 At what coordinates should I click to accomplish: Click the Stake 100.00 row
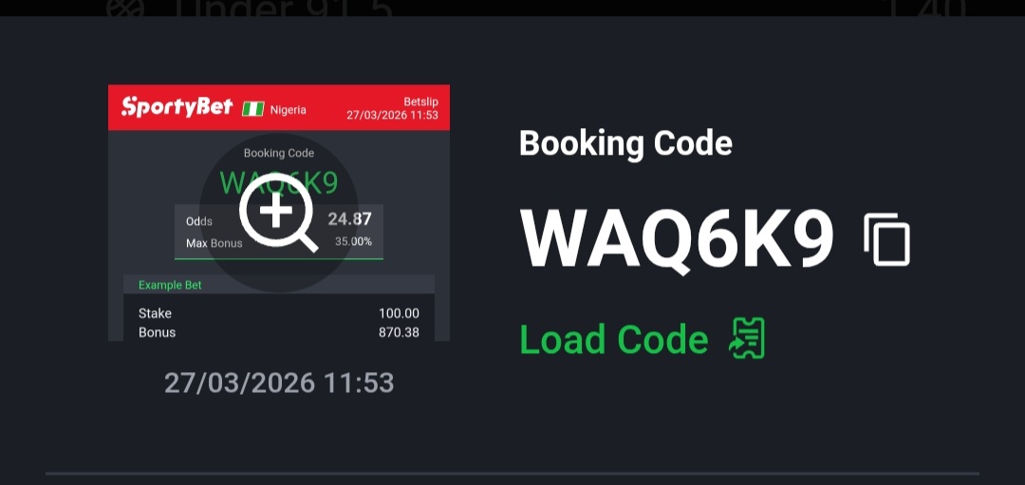tap(279, 313)
